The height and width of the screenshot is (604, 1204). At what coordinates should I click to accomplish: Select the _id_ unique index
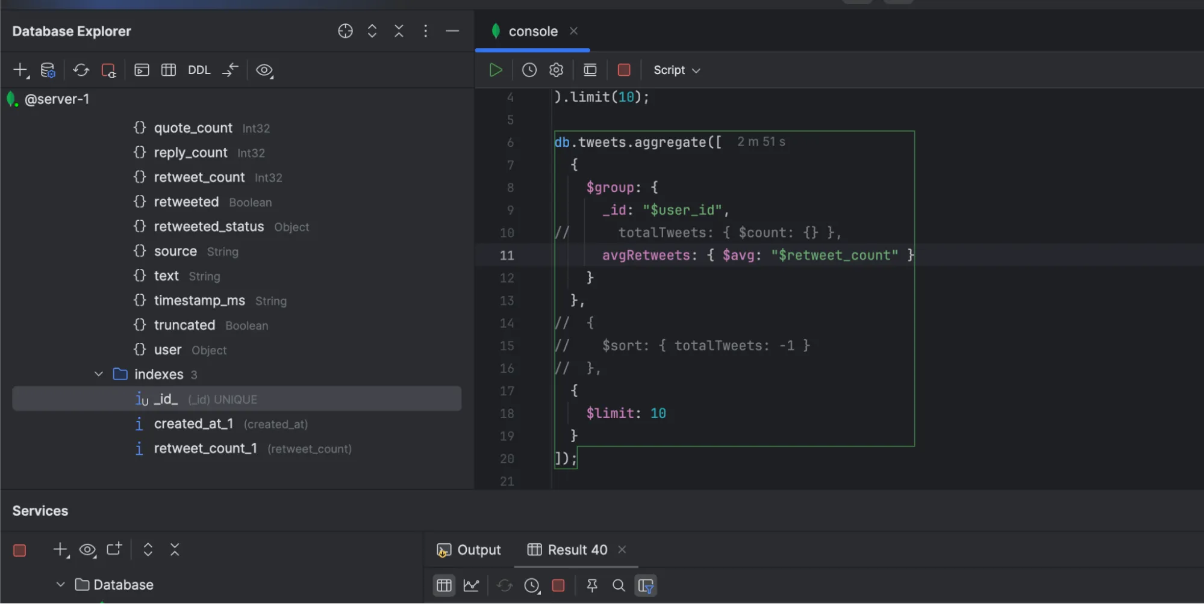click(237, 399)
